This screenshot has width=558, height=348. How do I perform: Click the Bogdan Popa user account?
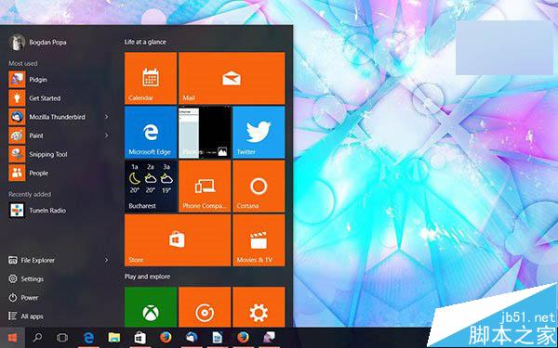pos(38,42)
